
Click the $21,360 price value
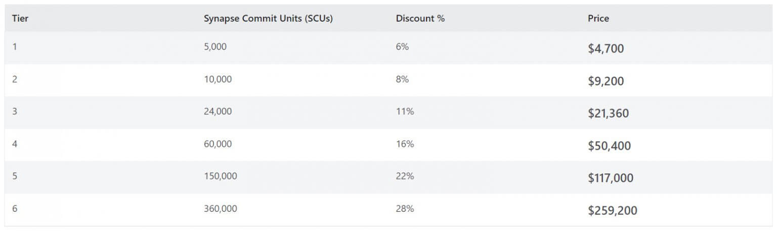click(x=608, y=113)
